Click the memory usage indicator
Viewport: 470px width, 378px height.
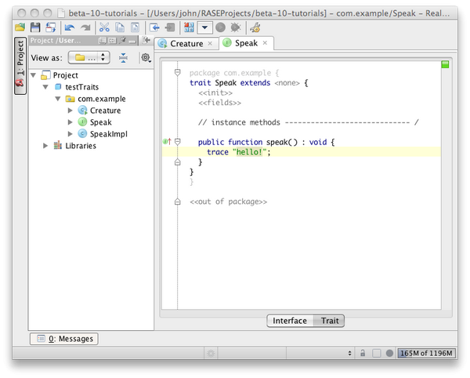click(x=425, y=354)
